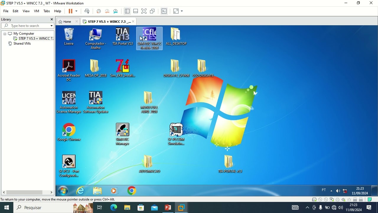
Task: Launch Acrobat Reader DC shortcut
Action: [x=69, y=70]
